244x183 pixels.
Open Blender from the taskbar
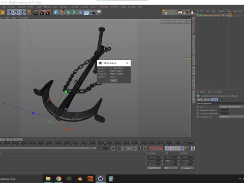pos(79,179)
